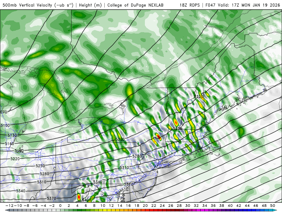Click the 46 tick on the color scale
The image size is (282, 212).
256,206
